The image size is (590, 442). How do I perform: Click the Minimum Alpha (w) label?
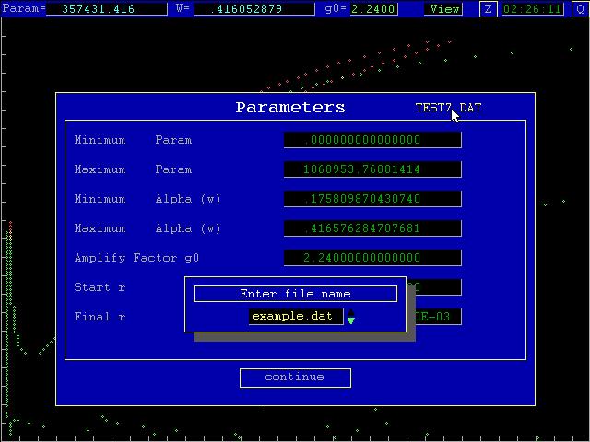point(147,199)
